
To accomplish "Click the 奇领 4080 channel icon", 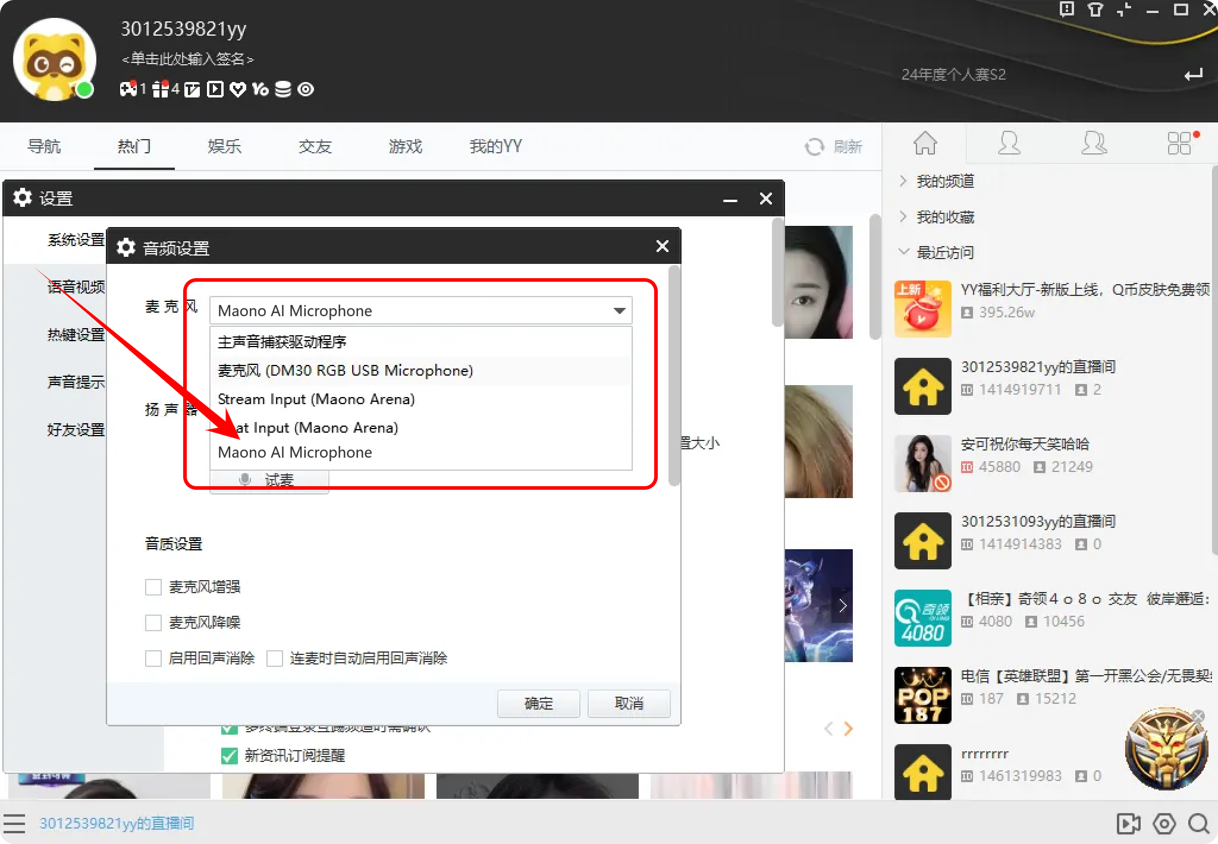I will 923,618.
